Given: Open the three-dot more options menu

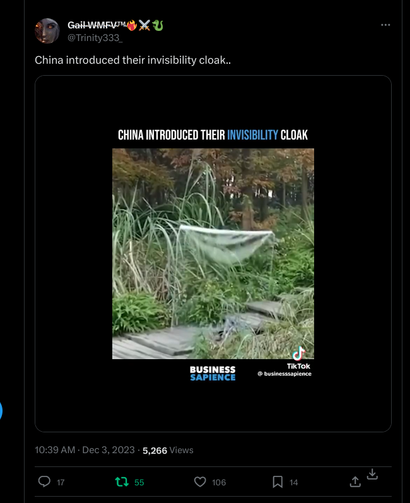Looking at the screenshot, I should (385, 25).
